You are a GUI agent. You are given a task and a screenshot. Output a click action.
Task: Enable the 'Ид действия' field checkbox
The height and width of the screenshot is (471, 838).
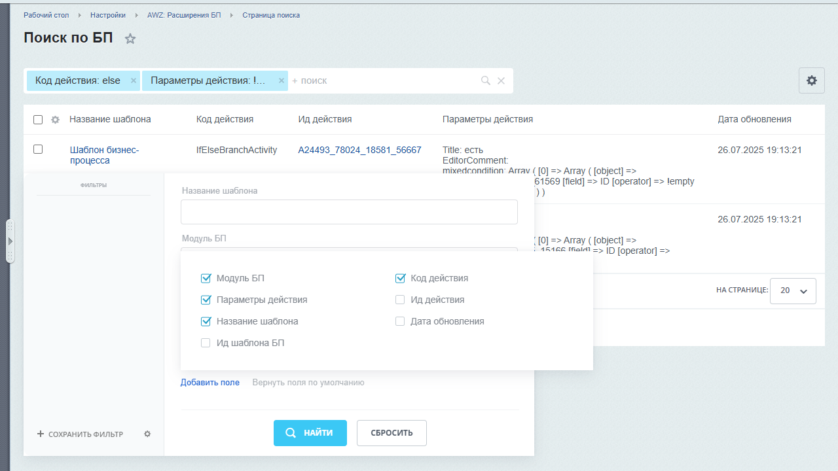pyautogui.click(x=400, y=300)
